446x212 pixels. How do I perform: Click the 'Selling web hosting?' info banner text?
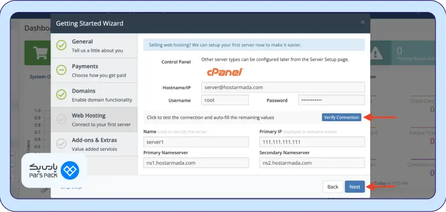click(x=225, y=45)
